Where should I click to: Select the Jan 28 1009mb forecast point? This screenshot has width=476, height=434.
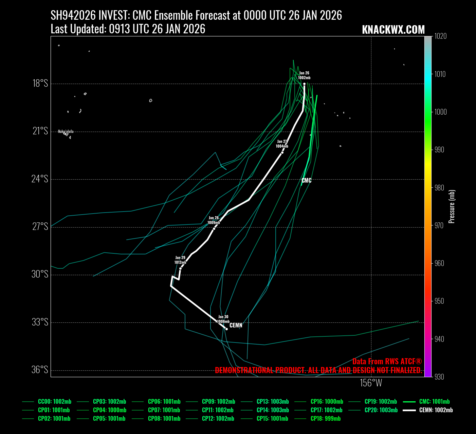tap(214, 229)
